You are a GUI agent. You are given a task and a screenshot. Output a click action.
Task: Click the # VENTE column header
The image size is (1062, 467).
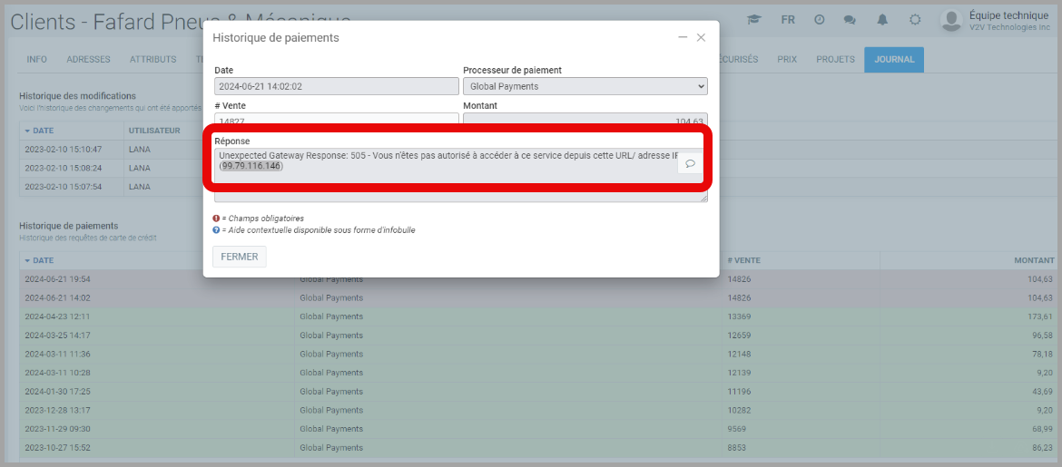click(744, 260)
